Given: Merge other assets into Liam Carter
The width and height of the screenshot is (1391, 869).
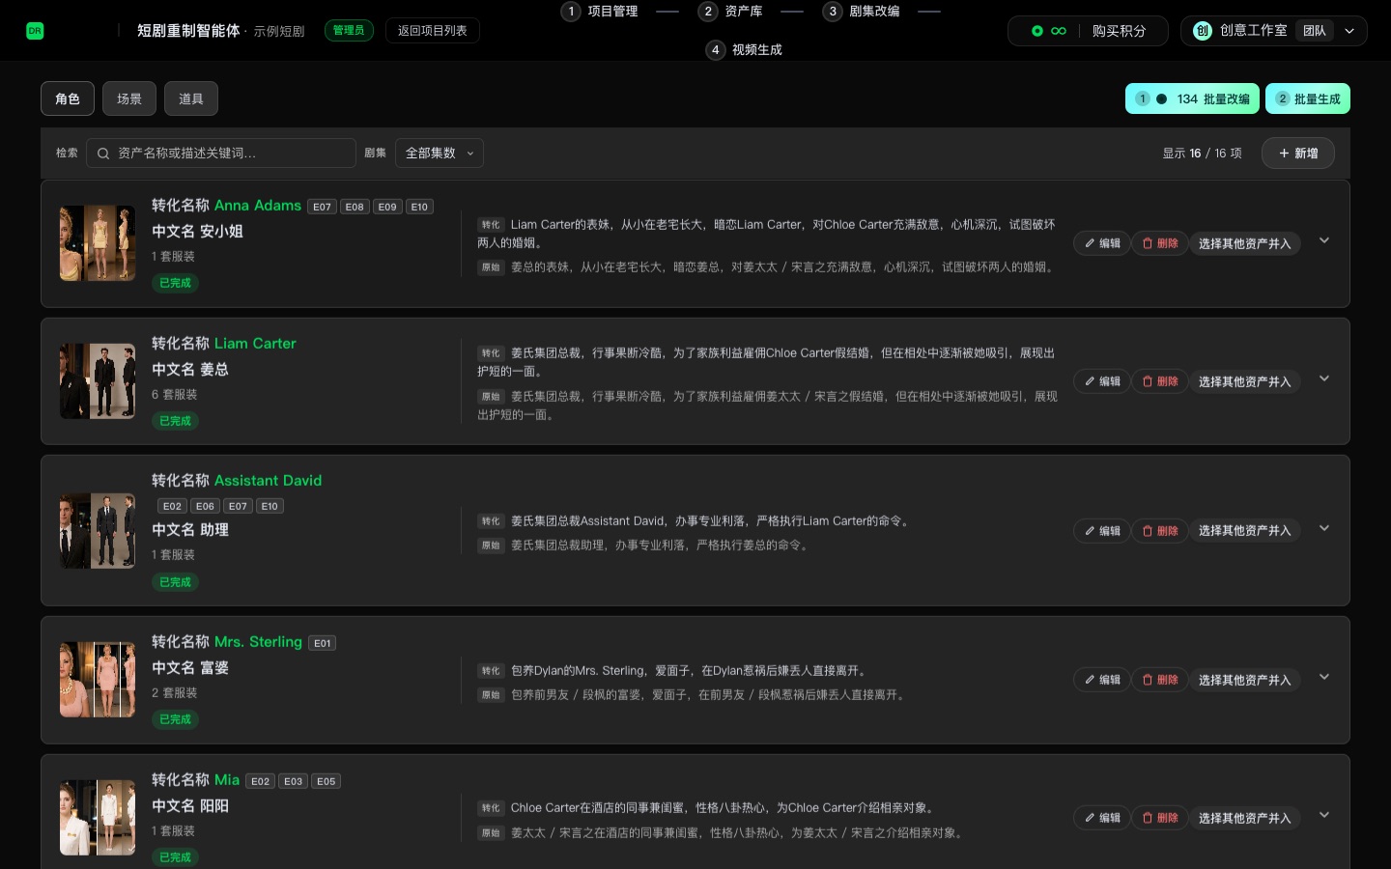Looking at the screenshot, I should tap(1244, 381).
